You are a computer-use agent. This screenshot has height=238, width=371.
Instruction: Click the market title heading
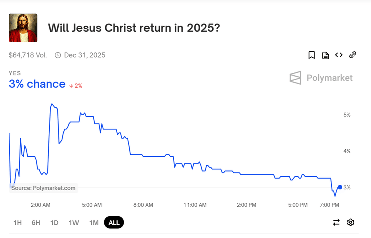pos(133,28)
